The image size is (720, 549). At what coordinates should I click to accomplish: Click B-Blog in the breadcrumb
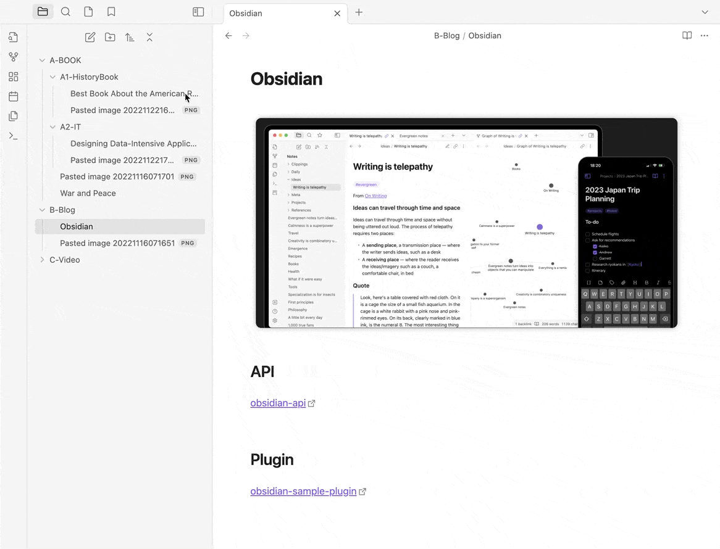[x=447, y=36]
